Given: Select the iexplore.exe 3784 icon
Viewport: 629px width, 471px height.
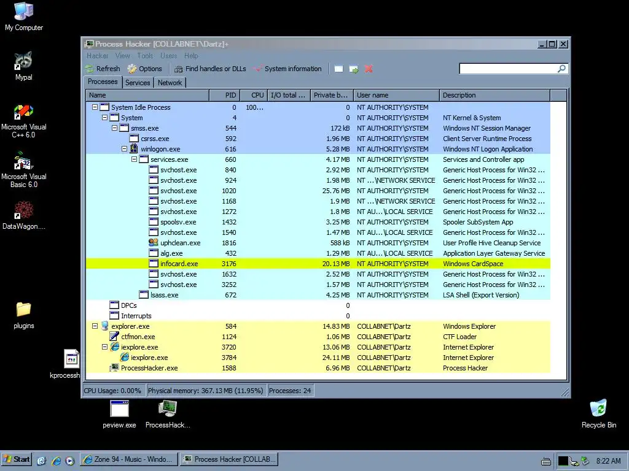Looking at the screenshot, I should click(124, 357).
